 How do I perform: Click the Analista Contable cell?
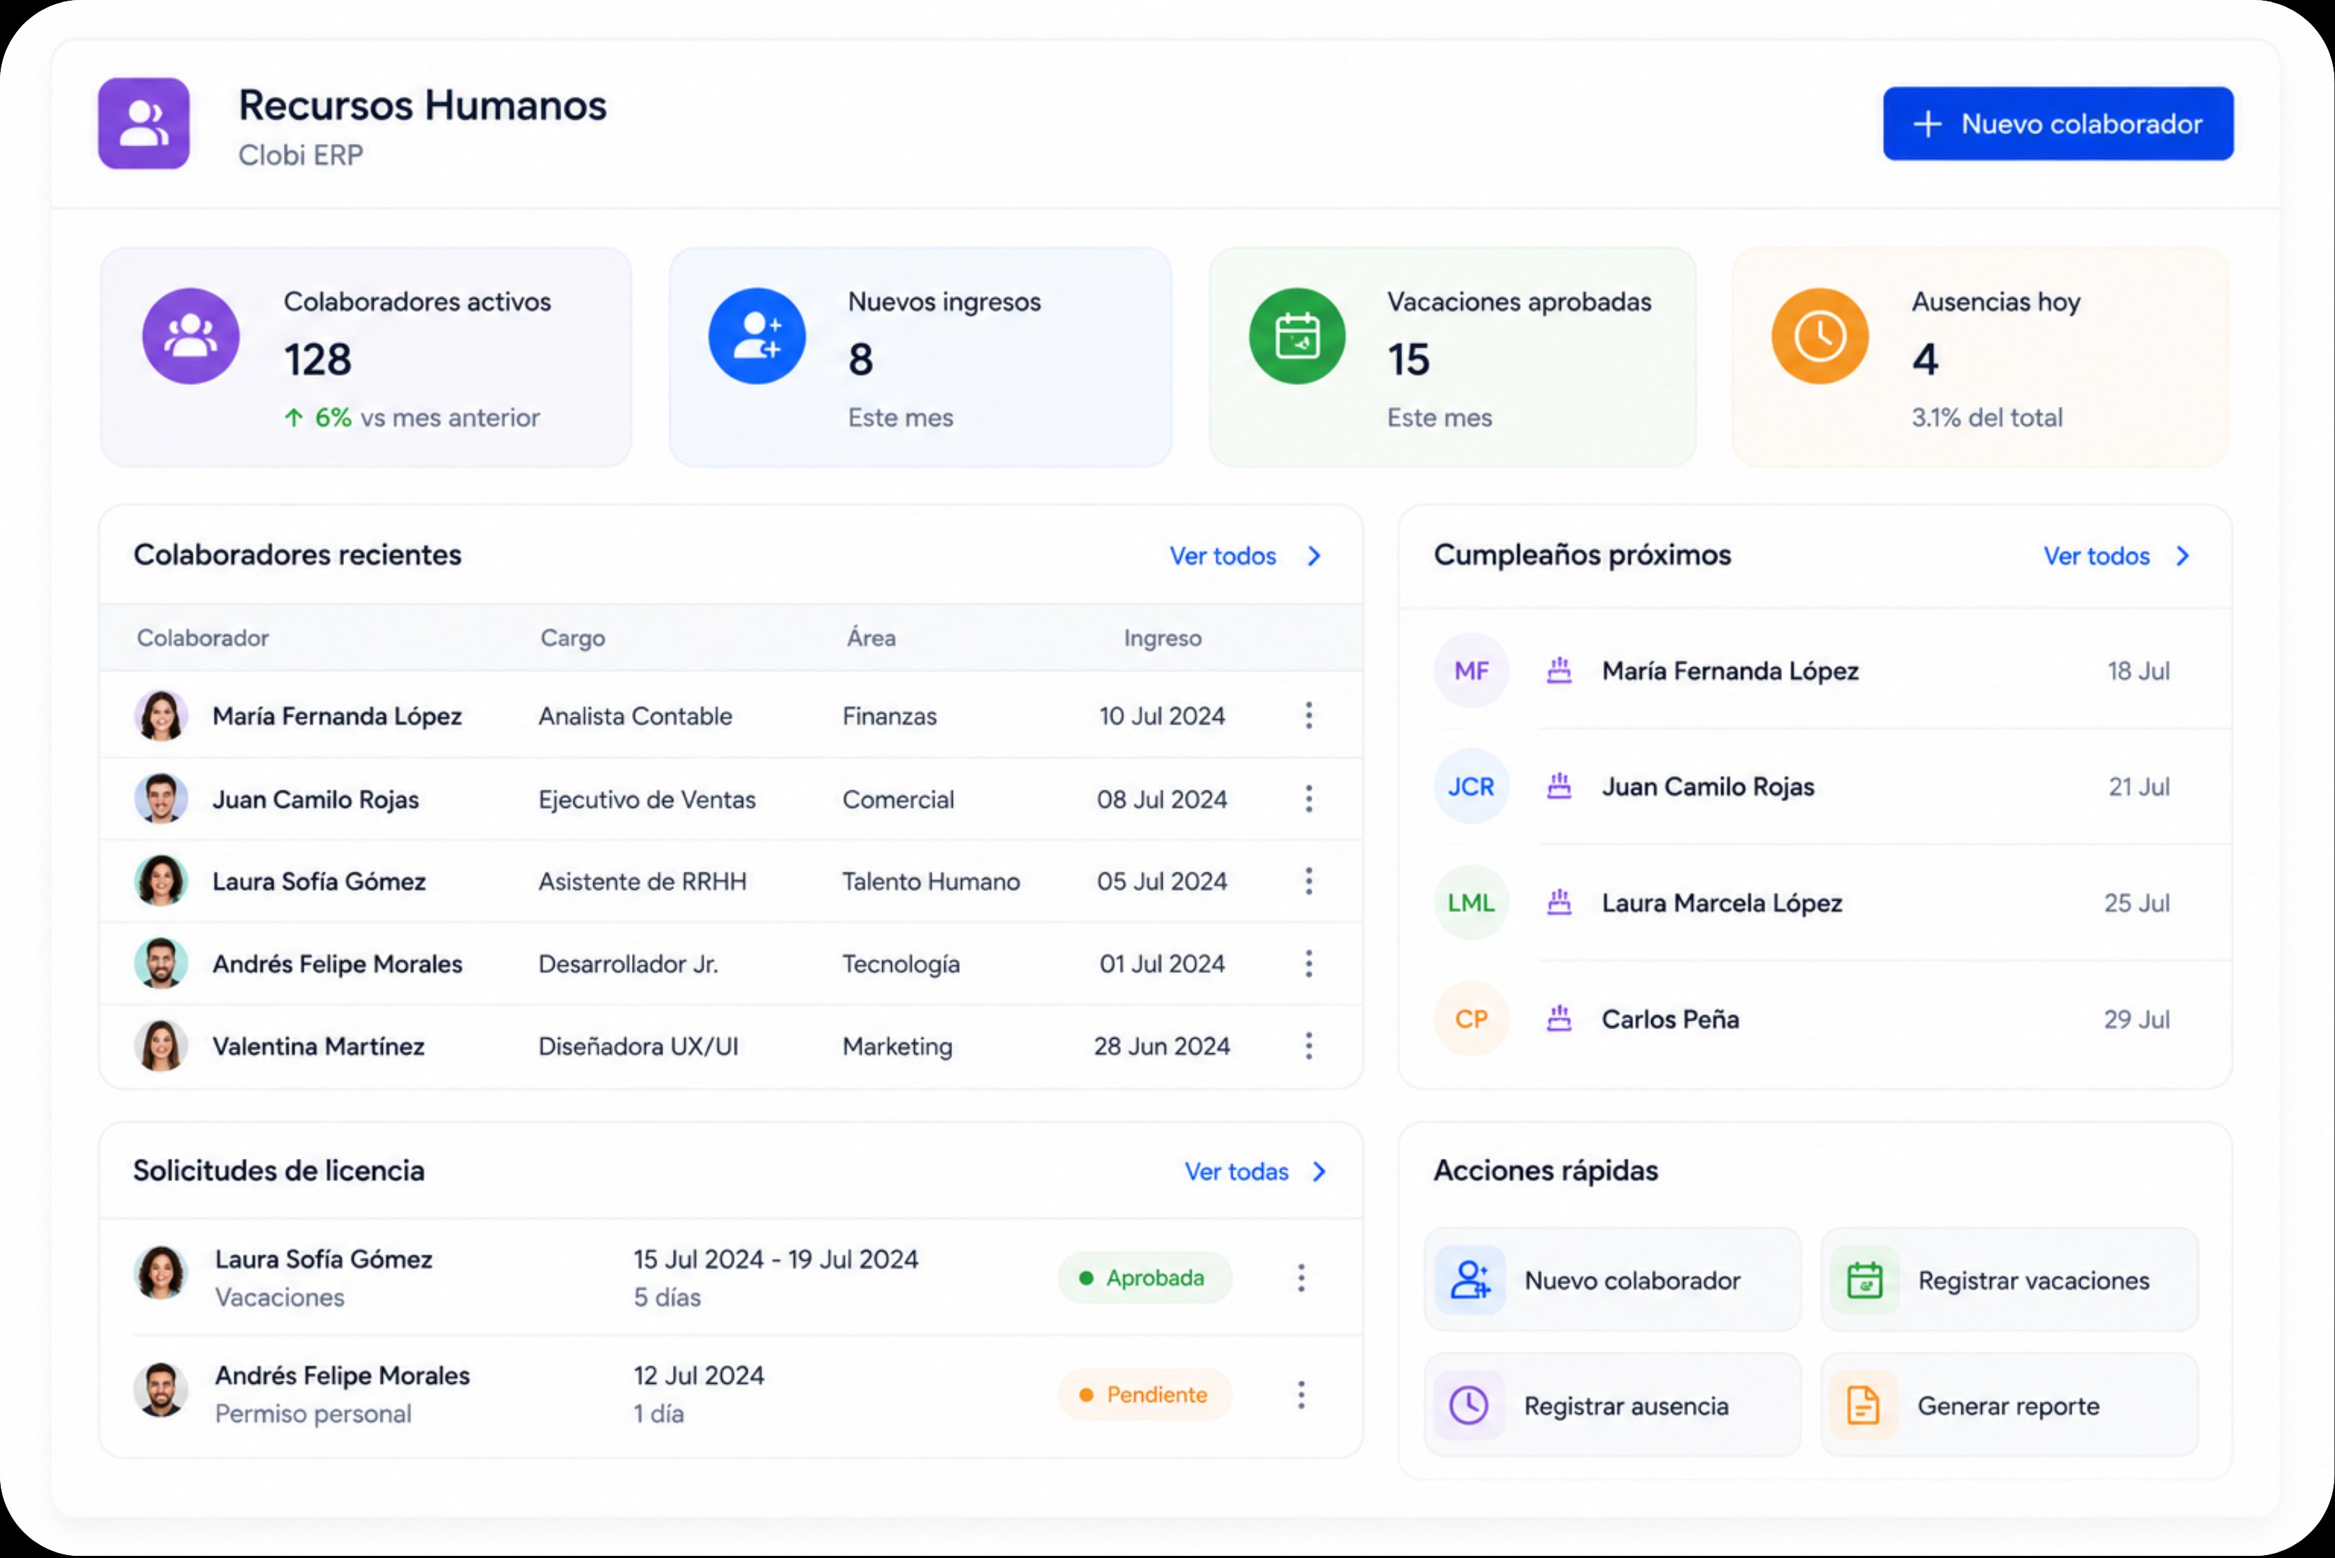pos(635,716)
